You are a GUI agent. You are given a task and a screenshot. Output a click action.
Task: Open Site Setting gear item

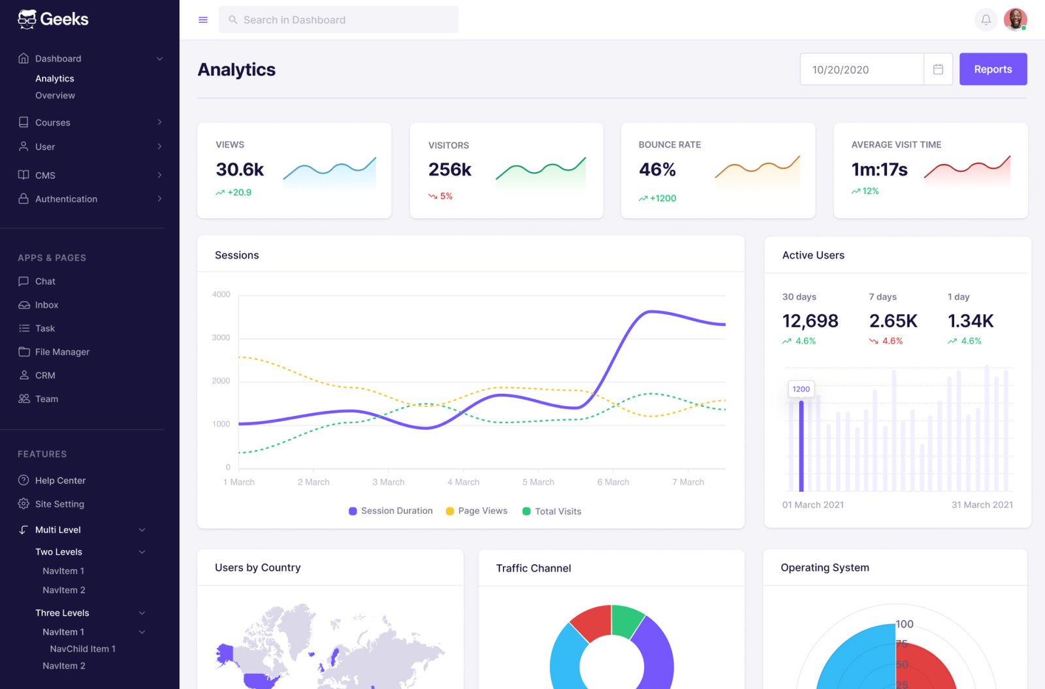coord(59,504)
